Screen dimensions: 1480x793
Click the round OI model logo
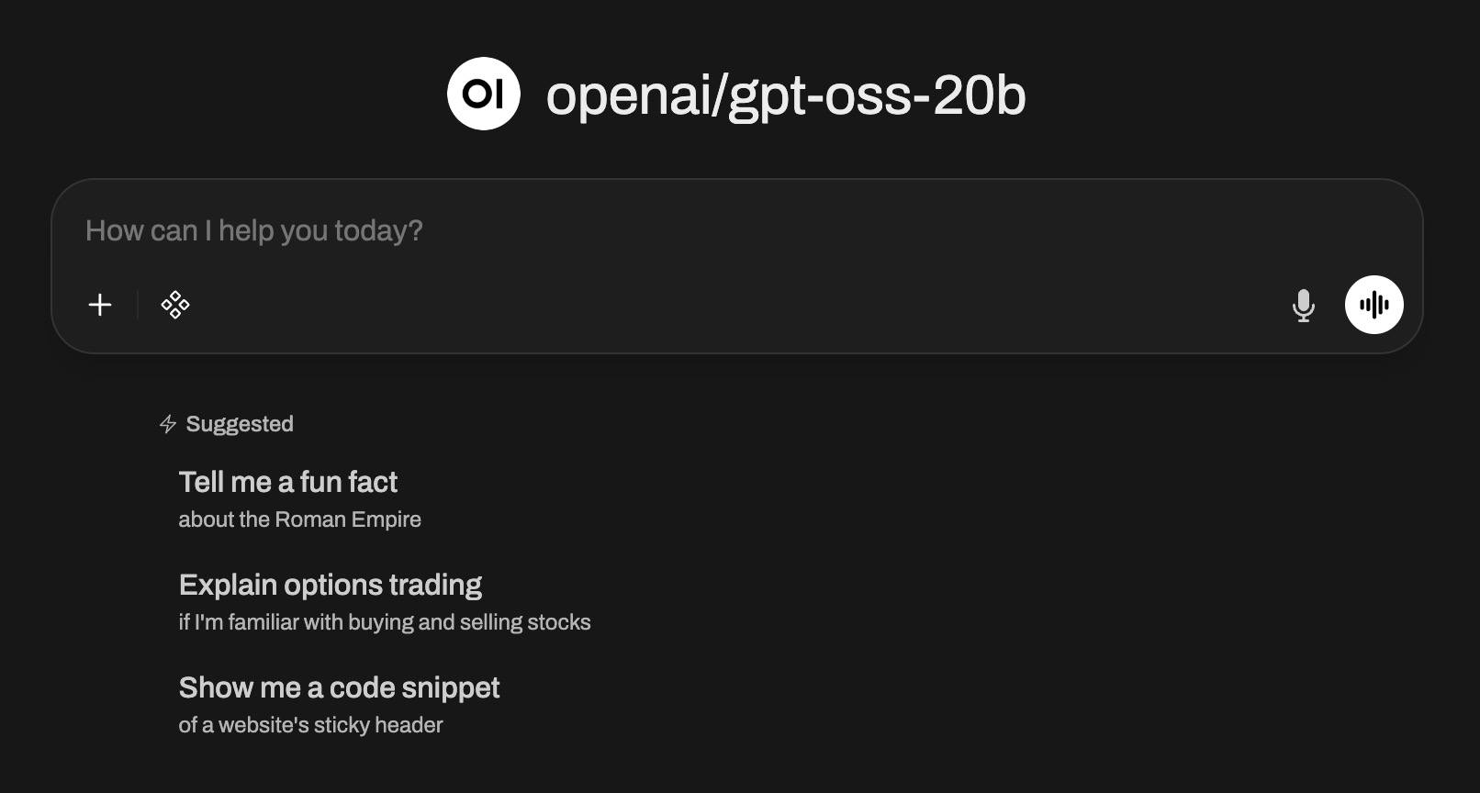(x=484, y=94)
